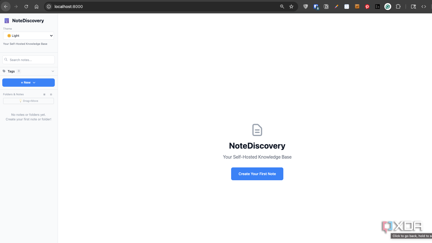Image resolution: width=432 pixels, height=243 pixels.
Task: Open the Notion web clipper extension
Action: [x=326, y=7]
